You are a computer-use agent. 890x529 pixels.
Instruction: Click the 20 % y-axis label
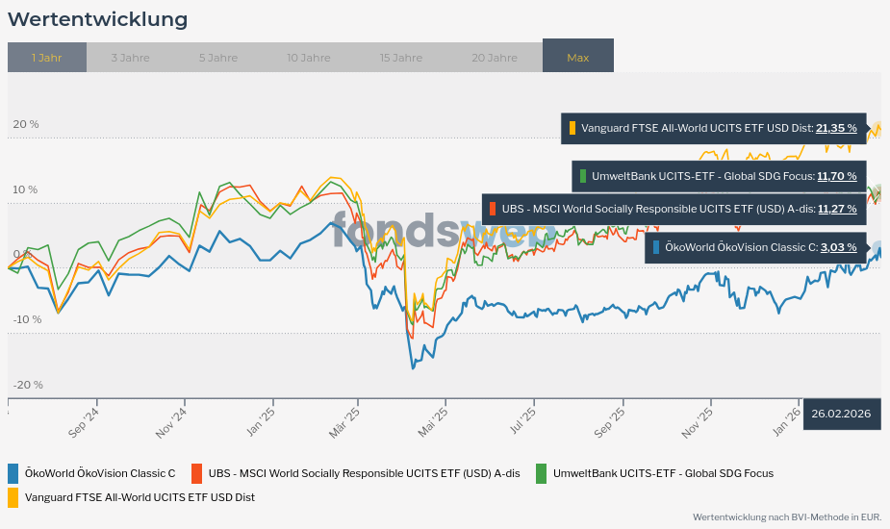26,124
